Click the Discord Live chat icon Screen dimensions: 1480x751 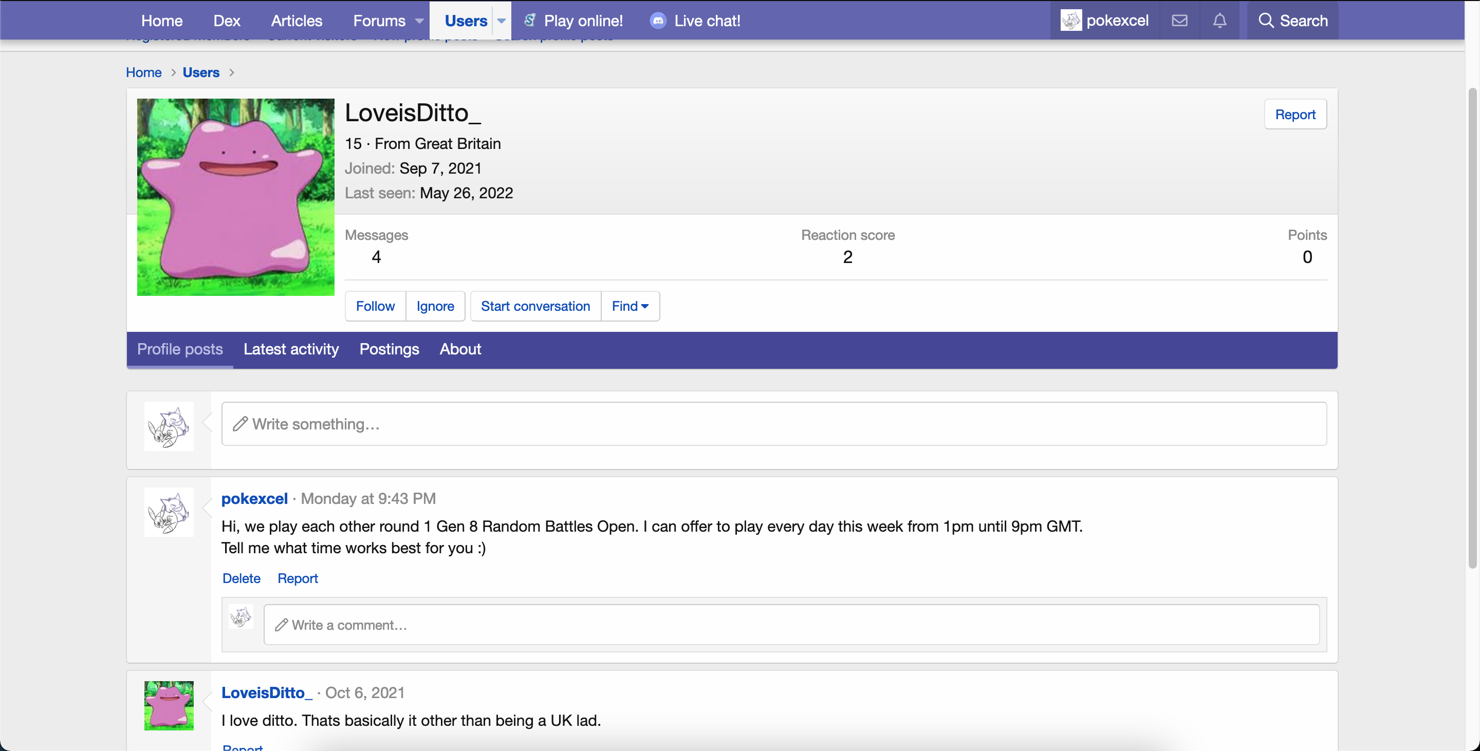pyautogui.click(x=658, y=21)
